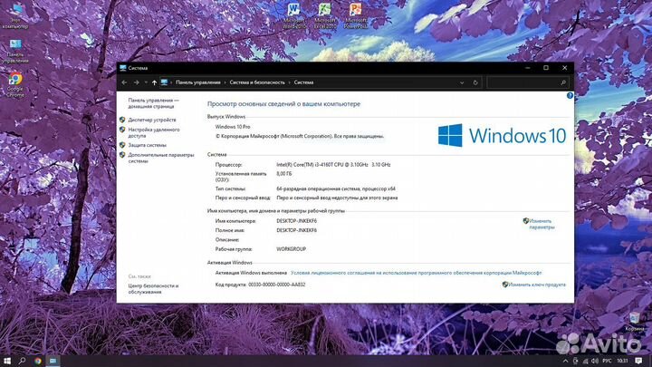Show hidden tray icons chevron
The height and width of the screenshot is (367, 652).
coord(565,361)
